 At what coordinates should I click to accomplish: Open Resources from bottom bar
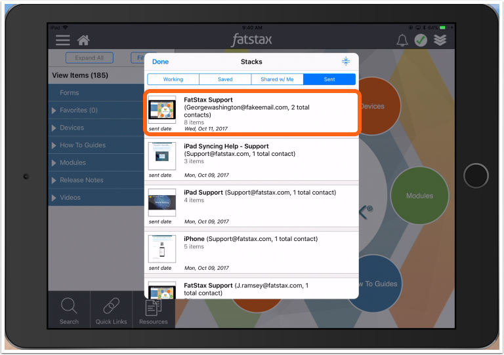[154, 312]
